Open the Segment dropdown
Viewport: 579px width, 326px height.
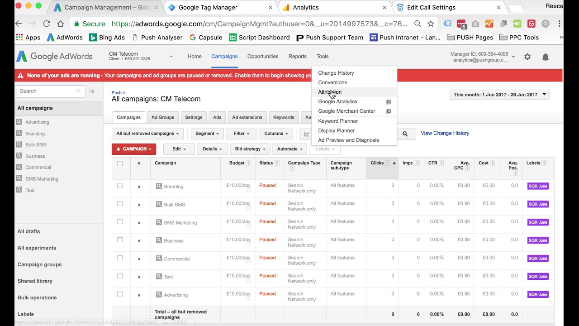click(x=207, y=134)
